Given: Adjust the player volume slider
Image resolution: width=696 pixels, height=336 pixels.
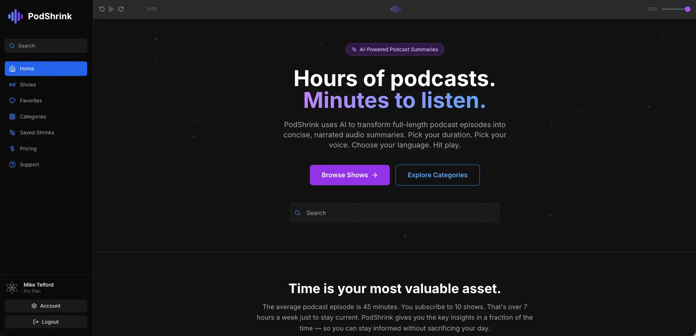Looking at the screenshot, I should pos(676,9).
